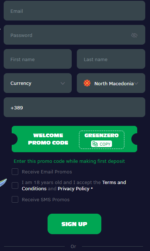Toggle password visibility eye icon
This screenshot has height=251, width=150.
tap(134, 35)
